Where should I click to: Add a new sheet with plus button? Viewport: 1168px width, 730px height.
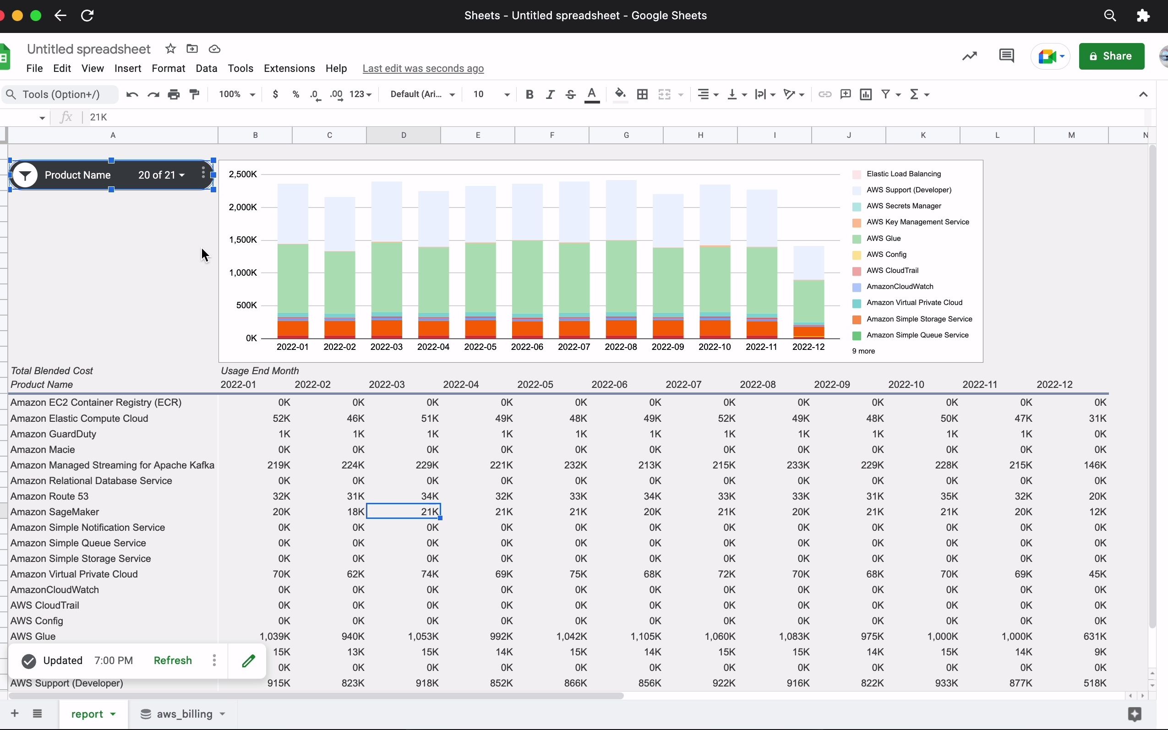15,714
